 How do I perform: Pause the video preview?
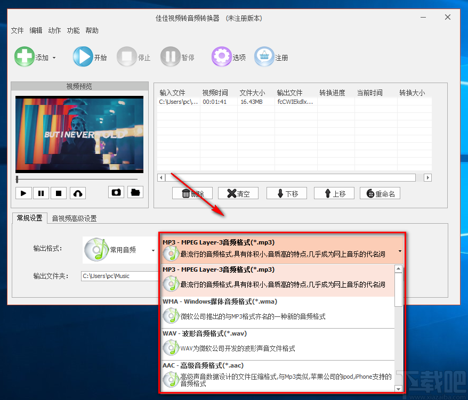(41, 192)
